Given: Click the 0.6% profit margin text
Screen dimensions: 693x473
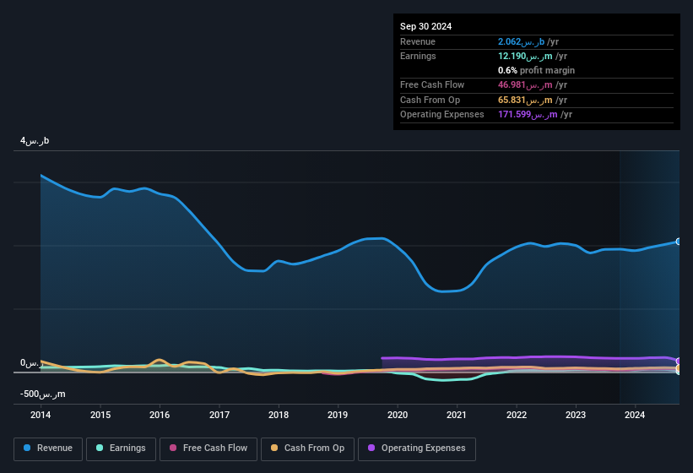Looking at the screenshot, I should point(536,70).
